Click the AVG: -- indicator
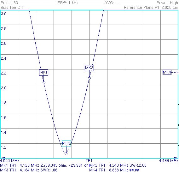Viewport: 179px width, 173px height. click(112, 3)
